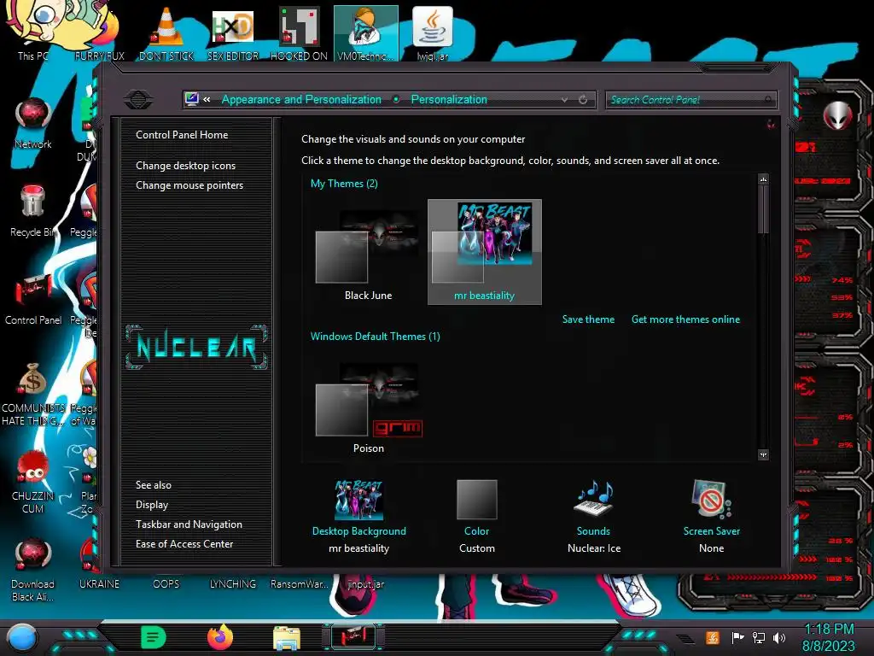
Task: Click the Control Panel taskbar button
Action: pyautogui.click(x=353, y=637)
